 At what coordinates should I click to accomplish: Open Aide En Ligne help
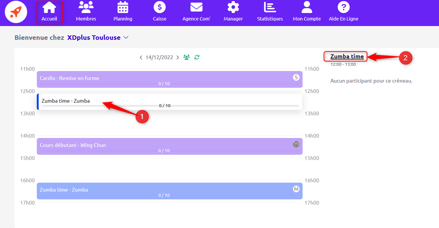343,12
